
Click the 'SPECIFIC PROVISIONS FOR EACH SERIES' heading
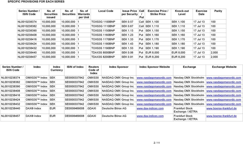point(36,2)
